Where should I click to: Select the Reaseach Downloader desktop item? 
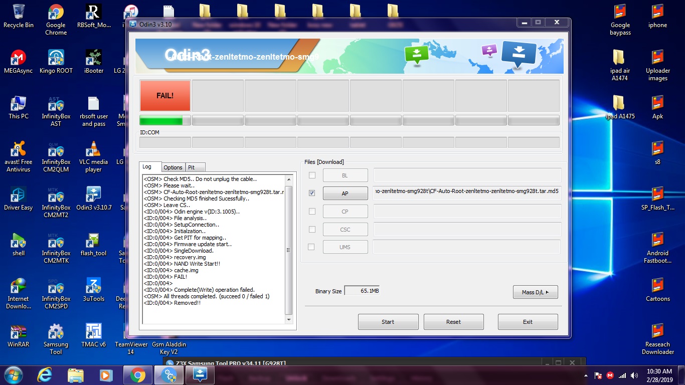tap(658, 339)
